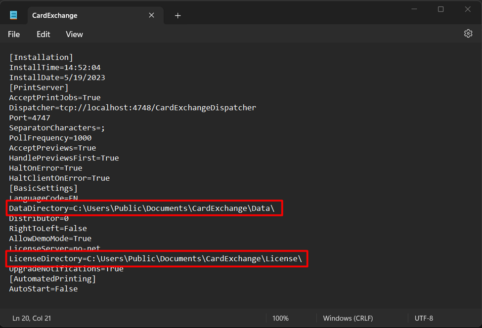
Task: Click the Port=4747 line
Action: [30, 118]
